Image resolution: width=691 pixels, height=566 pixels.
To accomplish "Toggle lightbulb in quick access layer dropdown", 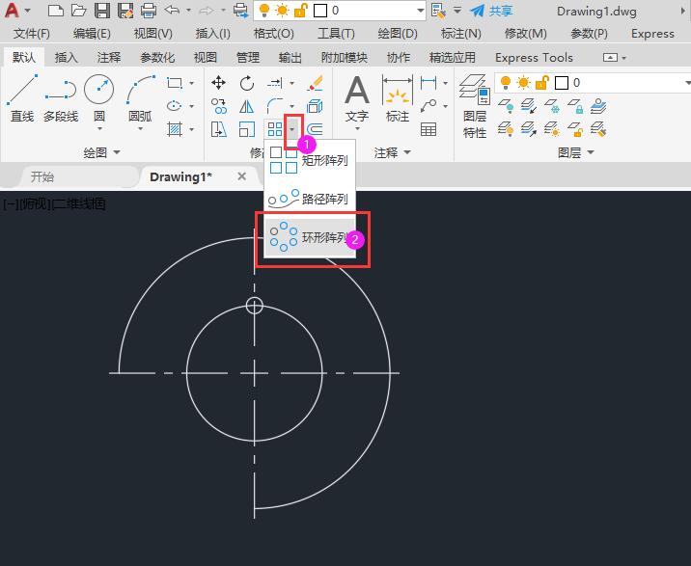I will 264,11.
